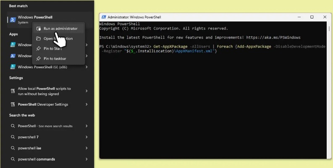Click the -DisableDevelopmentMode parameter text
Screen dimensions: 333x168
[299, 47]
